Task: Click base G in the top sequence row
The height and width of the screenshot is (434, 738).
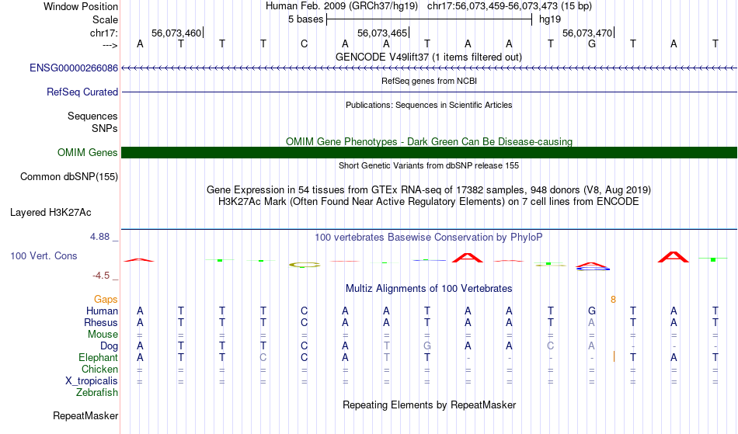Action: [592, 43]
